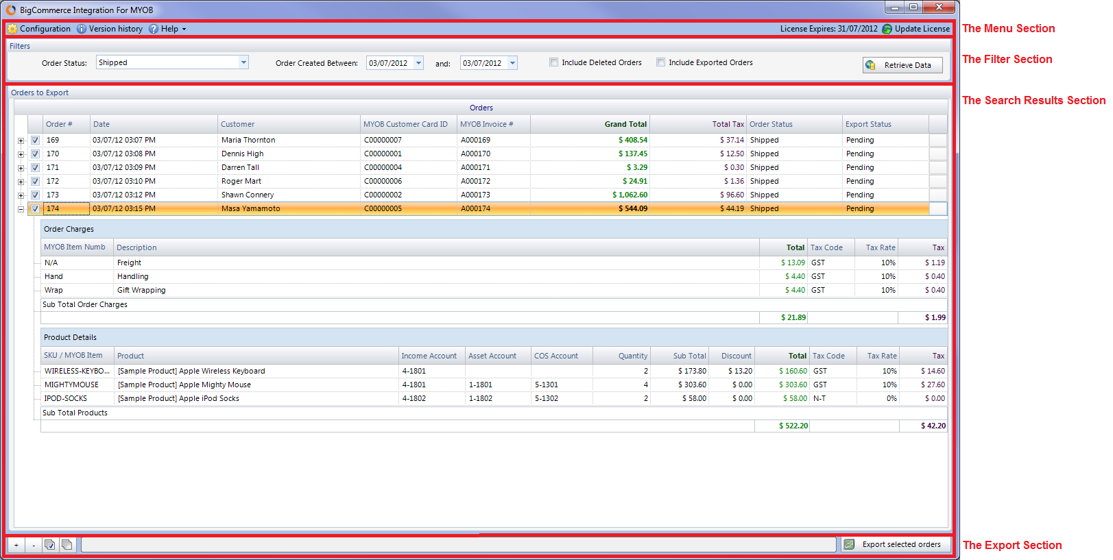Click the deselect all orders icon
This screenshot has width=1113, height=560.
click(x=67, y=545)
